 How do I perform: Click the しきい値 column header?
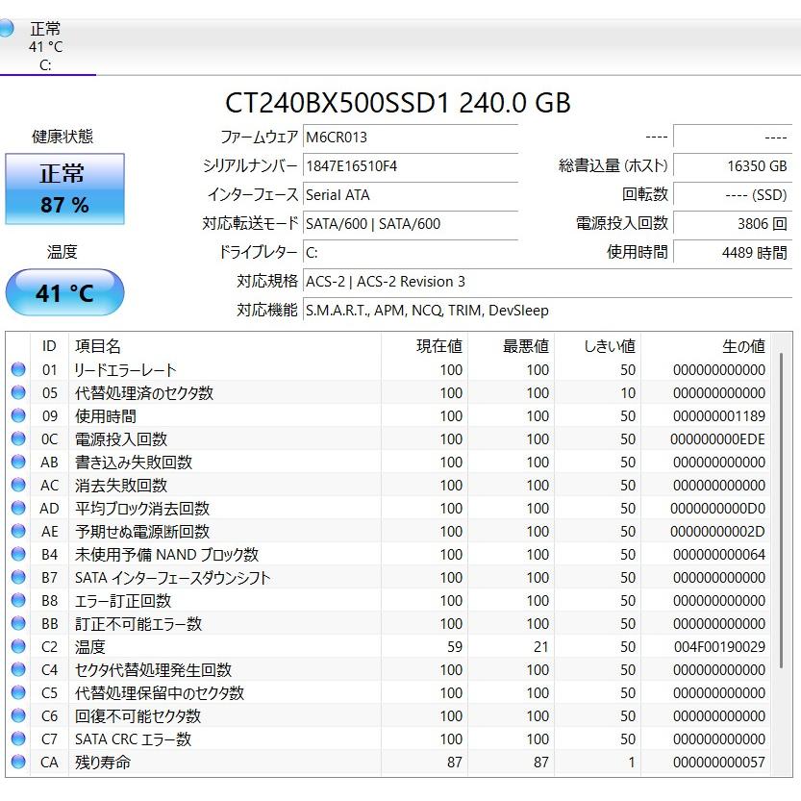point(598,346)
